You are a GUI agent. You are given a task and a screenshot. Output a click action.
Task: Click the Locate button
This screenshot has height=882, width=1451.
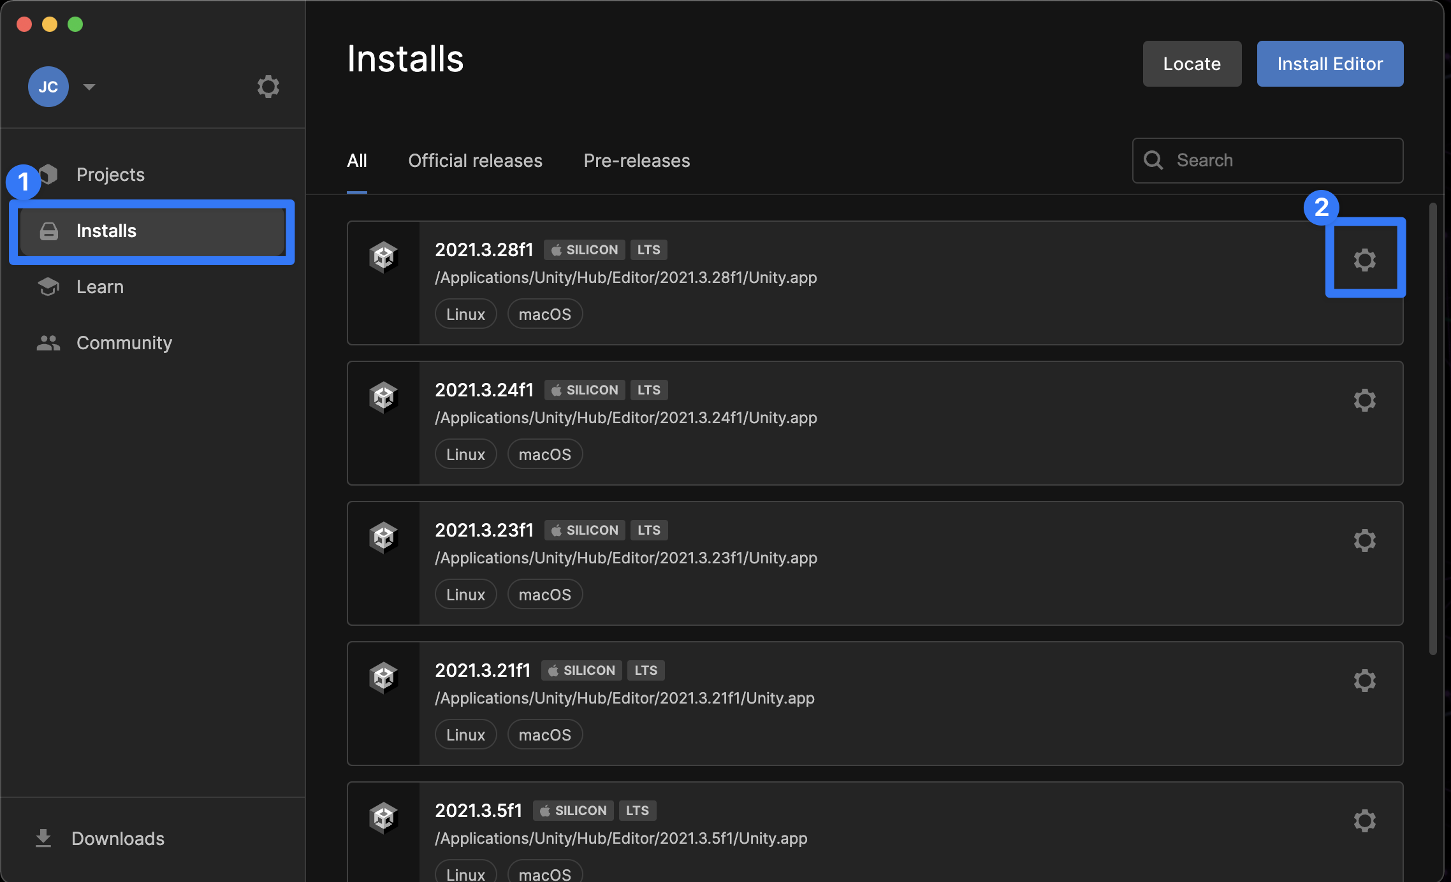coord(1191,63)
